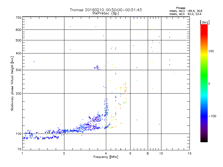
Task: Click the 'Phases' header label
Action: click(180, 8)
